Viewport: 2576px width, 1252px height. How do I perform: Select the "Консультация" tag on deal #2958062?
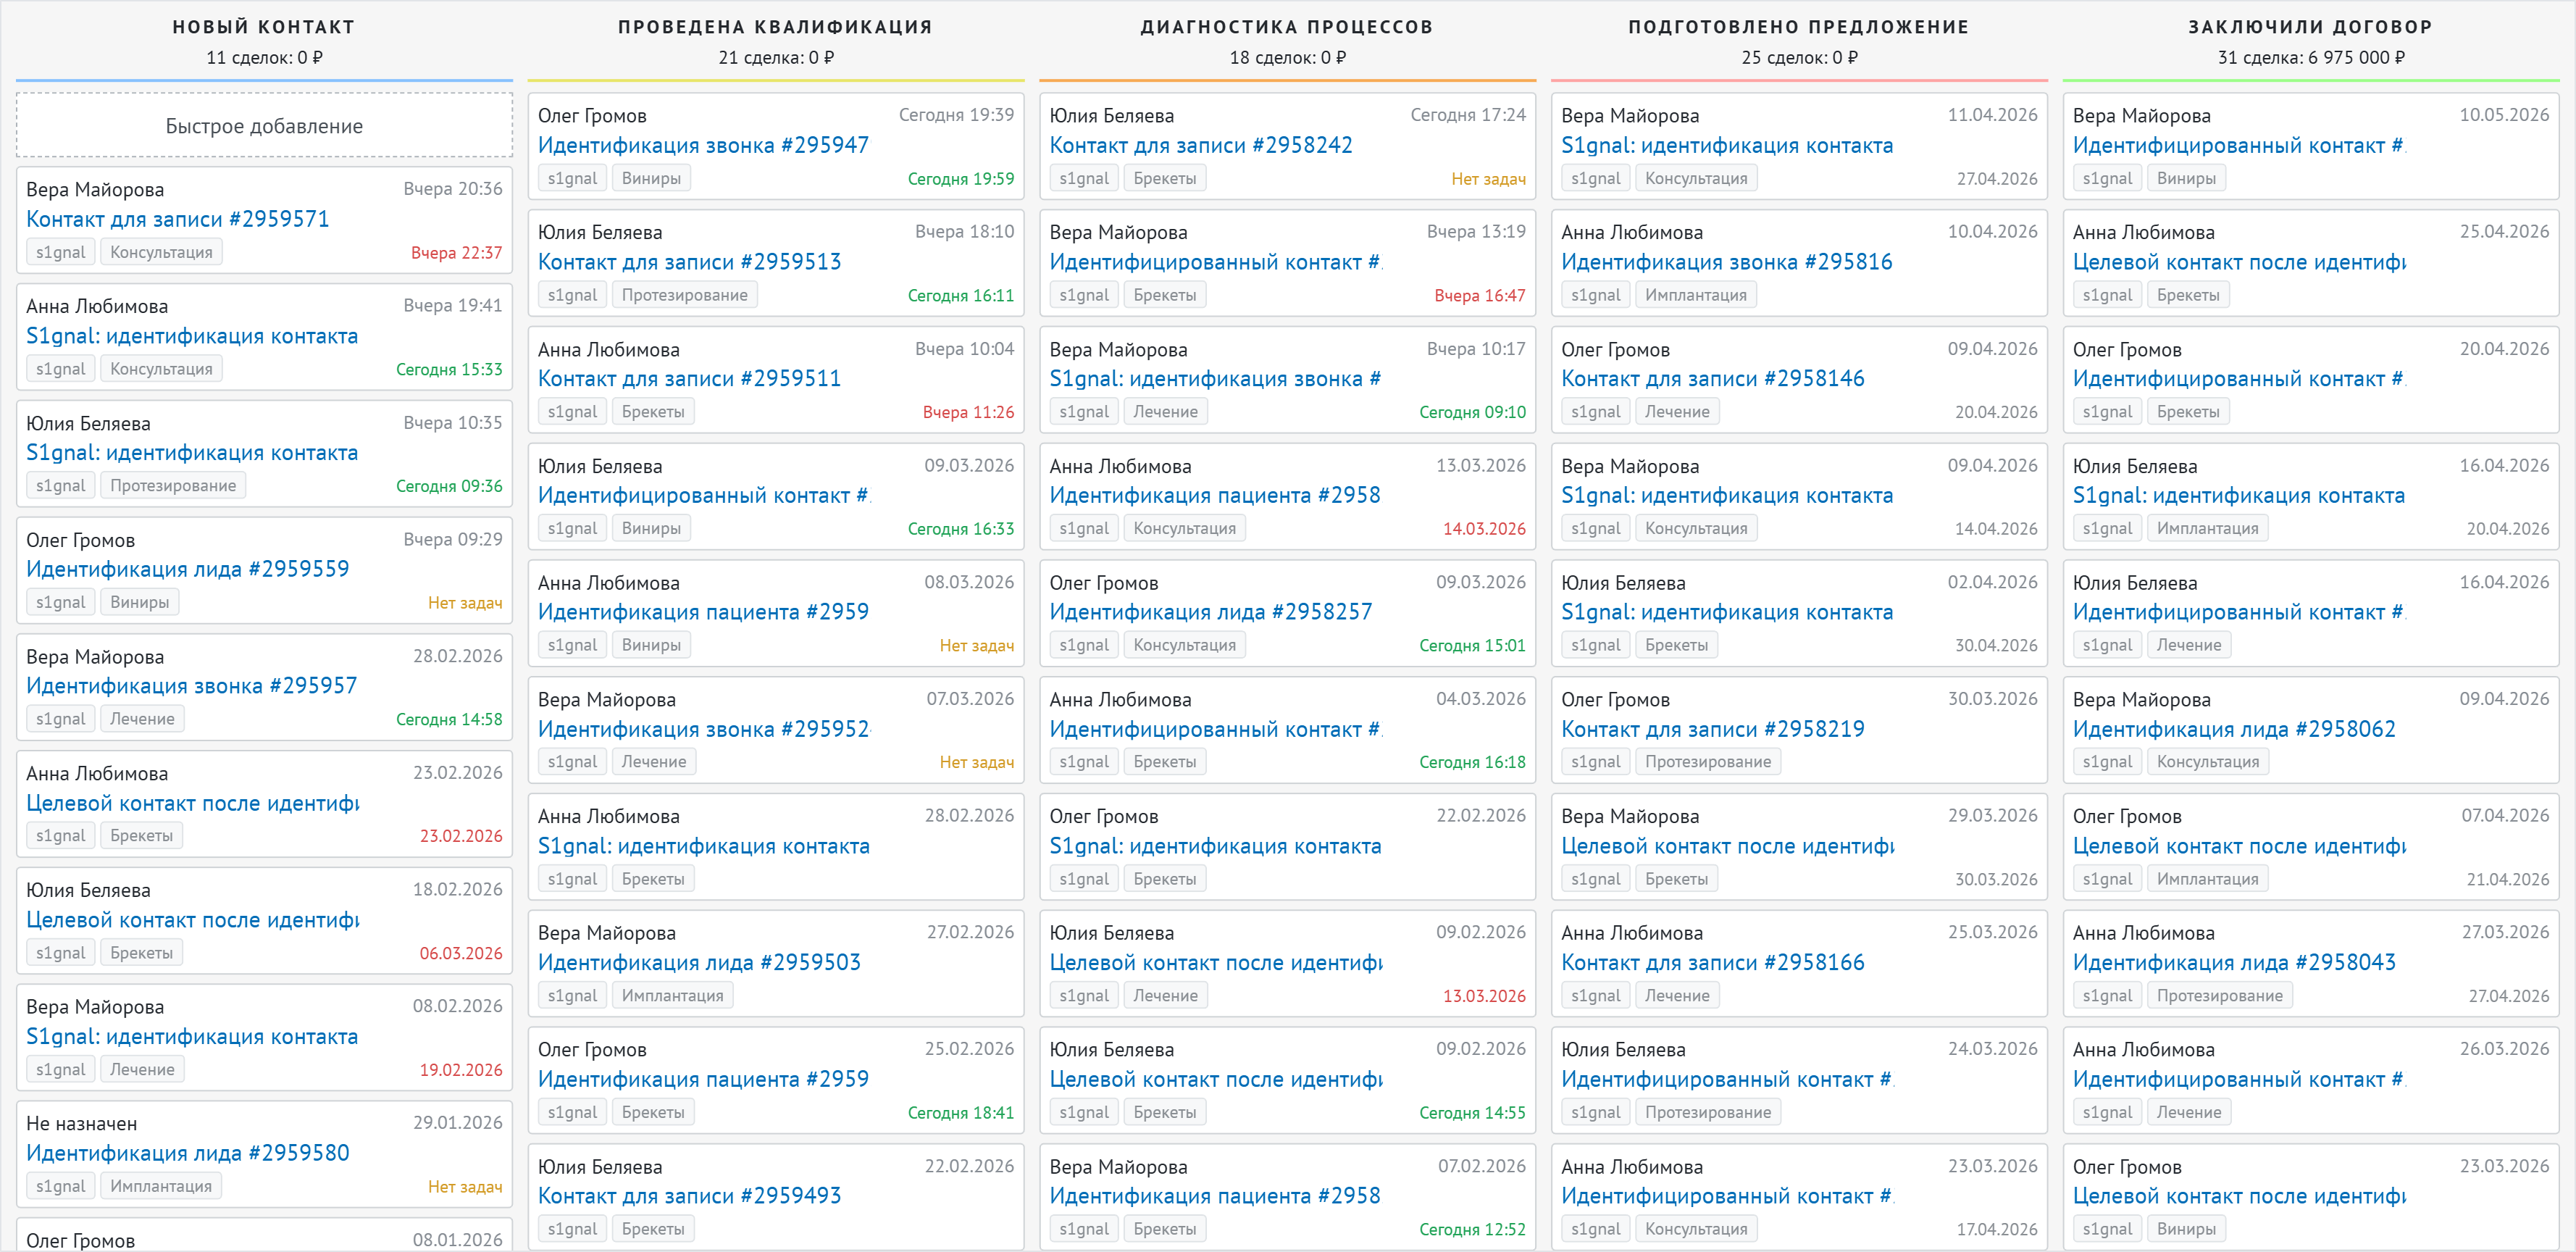(x=2208, y=762)
